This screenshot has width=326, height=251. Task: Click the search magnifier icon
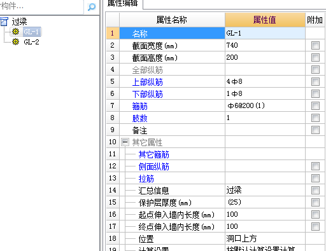(x=92, y=7)
